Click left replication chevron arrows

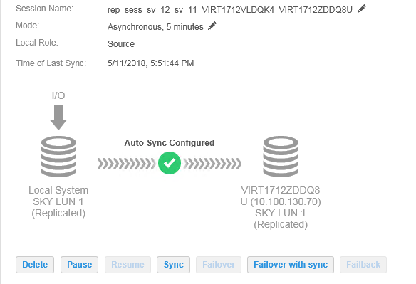126,164
